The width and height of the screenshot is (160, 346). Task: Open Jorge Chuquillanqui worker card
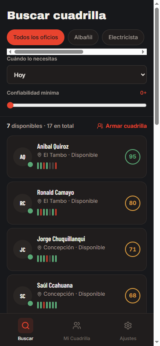click(x=77, y=249)
